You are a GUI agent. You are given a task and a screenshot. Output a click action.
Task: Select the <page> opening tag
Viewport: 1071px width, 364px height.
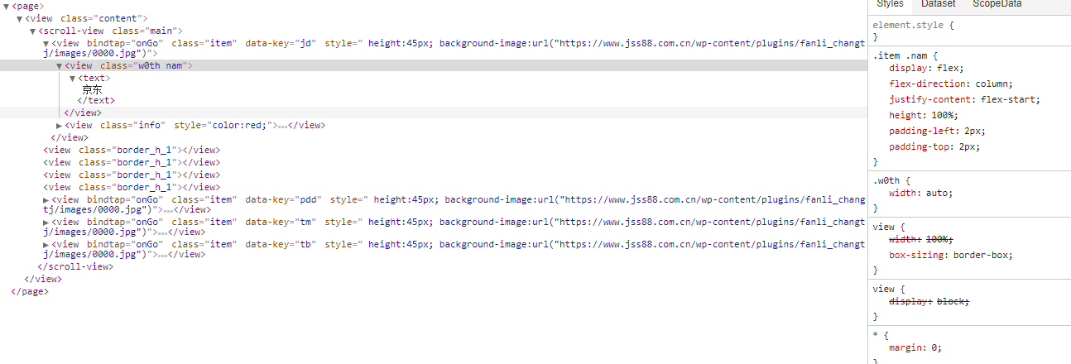coord(28,6)
